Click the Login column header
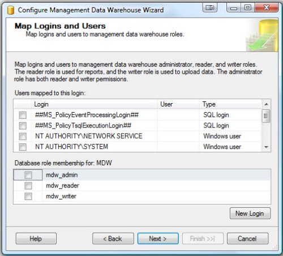Viewport: 283px width, 256px height. 94,104
